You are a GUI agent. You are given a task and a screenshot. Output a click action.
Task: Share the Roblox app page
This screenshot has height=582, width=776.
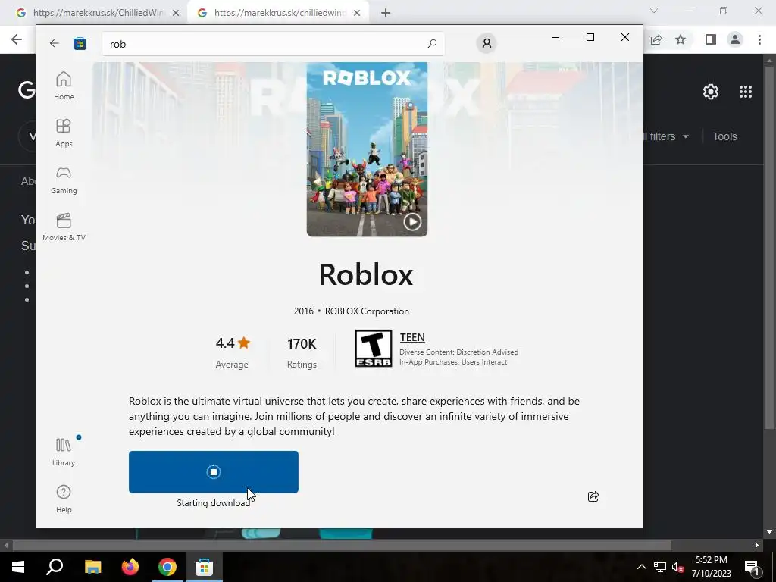click(x=593, y=496)
